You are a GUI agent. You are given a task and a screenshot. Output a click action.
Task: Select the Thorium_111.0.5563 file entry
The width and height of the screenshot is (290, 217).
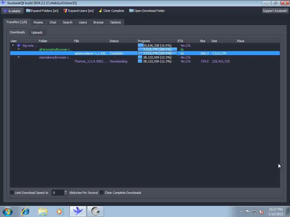pos(90,61)
